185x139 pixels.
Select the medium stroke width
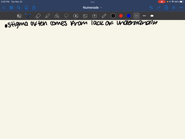pyautogui.click(x=144, y=16)
